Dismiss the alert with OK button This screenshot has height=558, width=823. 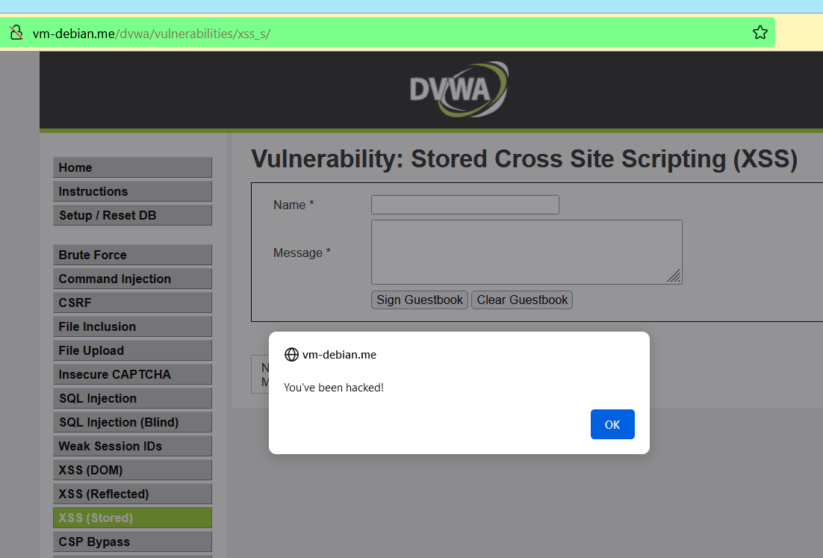point(612,424)
